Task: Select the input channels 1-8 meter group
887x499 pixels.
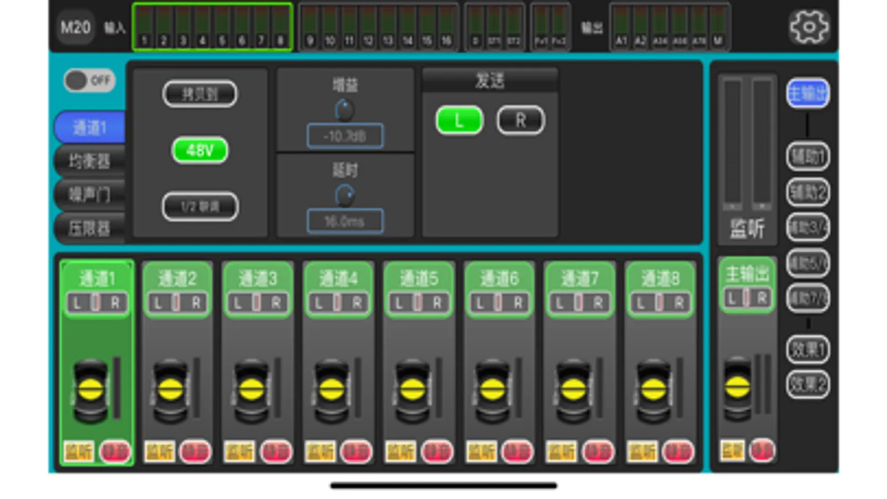Action: pos(212,27)
